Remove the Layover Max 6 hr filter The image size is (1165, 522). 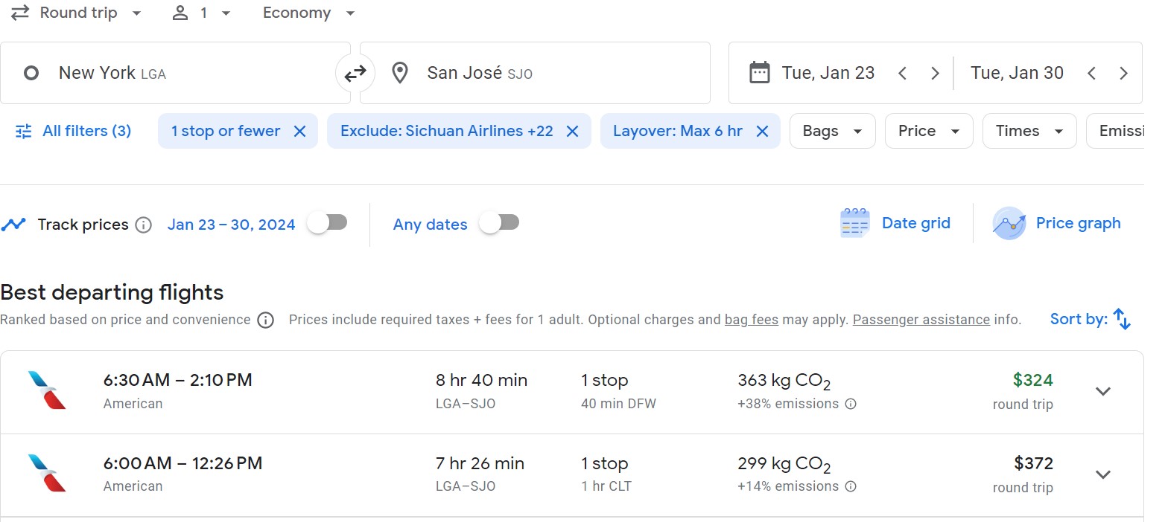(762, 130)
